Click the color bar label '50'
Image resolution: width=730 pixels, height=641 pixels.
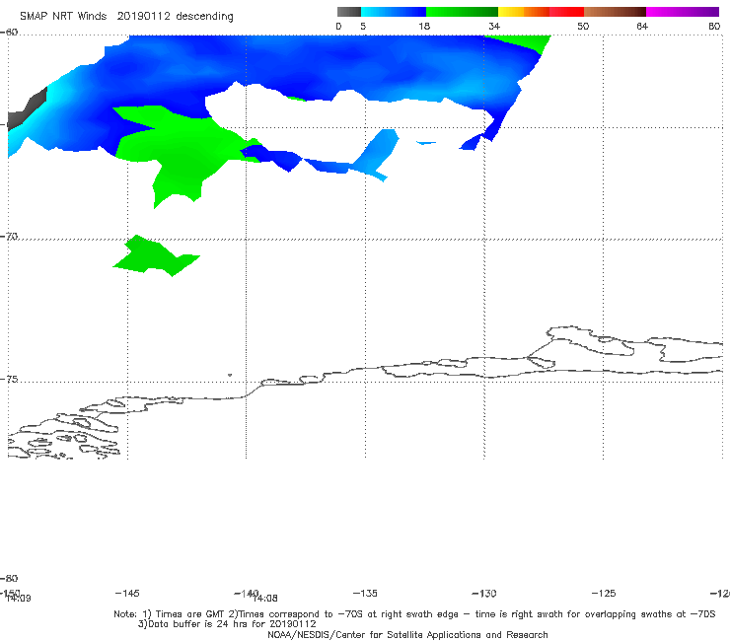pos(583,26)
